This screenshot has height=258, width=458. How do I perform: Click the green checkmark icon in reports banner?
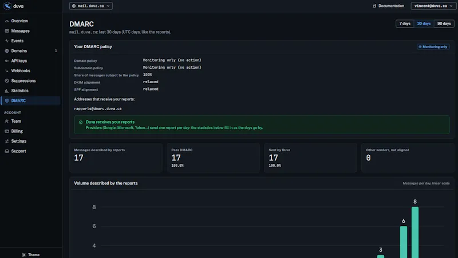click(x=81, y=122)
